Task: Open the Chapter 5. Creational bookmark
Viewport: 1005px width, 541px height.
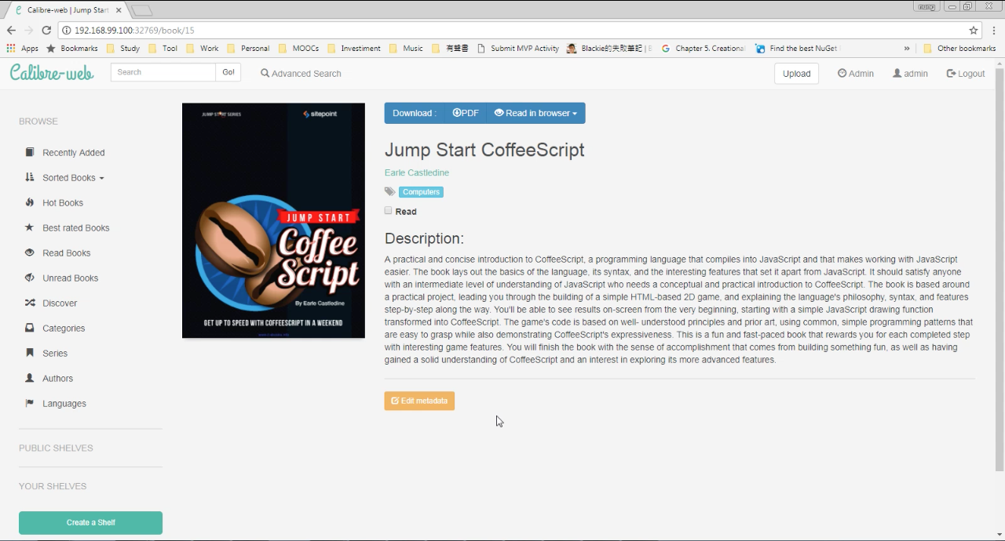Action: pyautogui.click(x=703, y=49)
